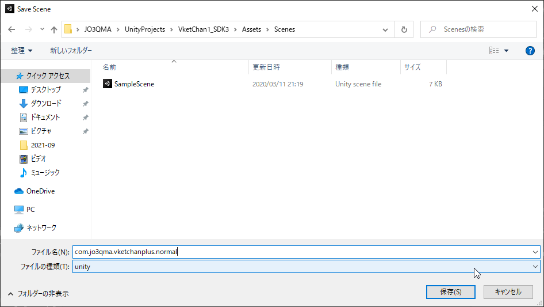Open ドキュメント in the sidebar
The image size is (544, 307).
point(45,118)
